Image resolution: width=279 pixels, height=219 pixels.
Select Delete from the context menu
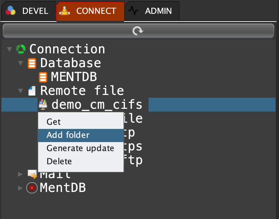(x=59, y=161)
